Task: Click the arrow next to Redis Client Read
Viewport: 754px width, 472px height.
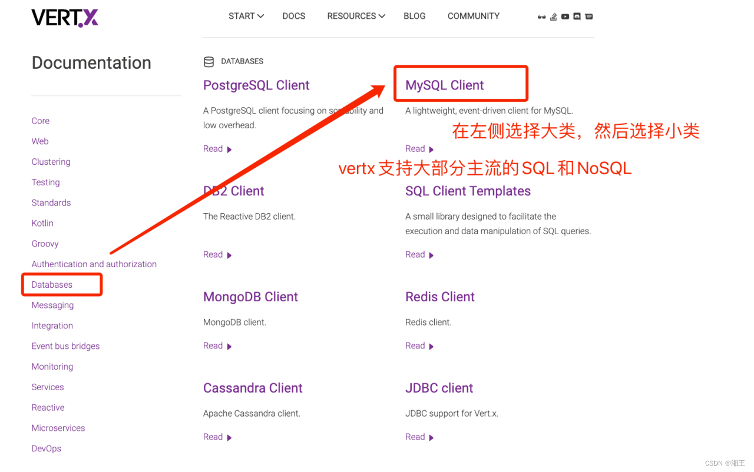Action: 431,347
